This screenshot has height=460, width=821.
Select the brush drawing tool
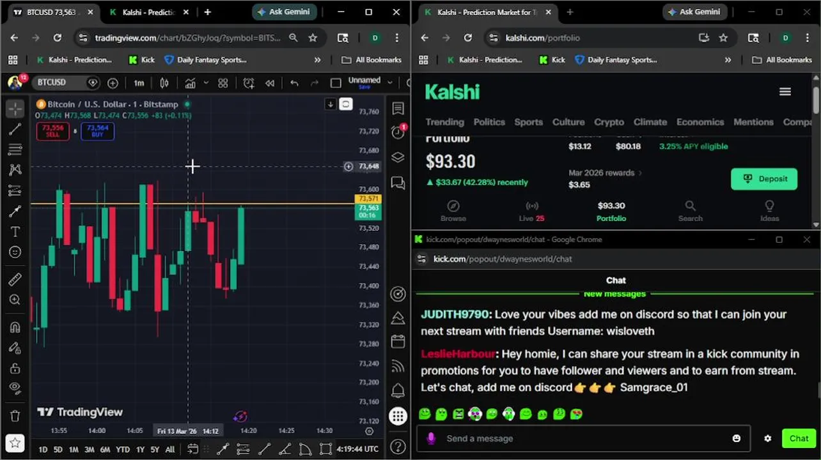[15, 211]
